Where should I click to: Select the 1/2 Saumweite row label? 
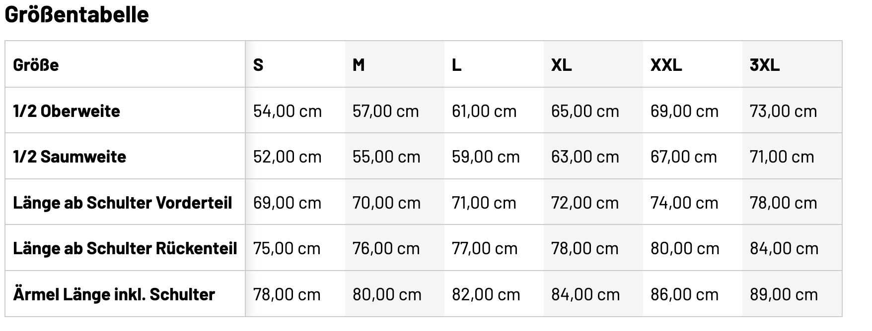(70, 157)
